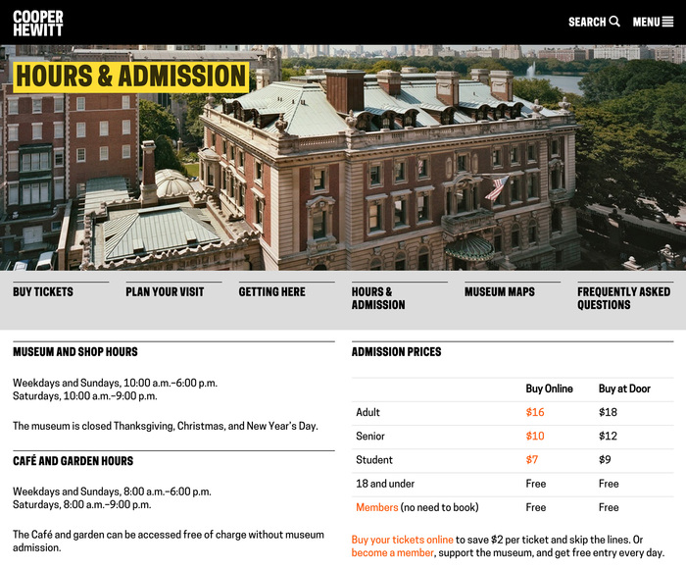Click the MENU label in the header
The image size is (686, 570).
click(x=646, y=22)
